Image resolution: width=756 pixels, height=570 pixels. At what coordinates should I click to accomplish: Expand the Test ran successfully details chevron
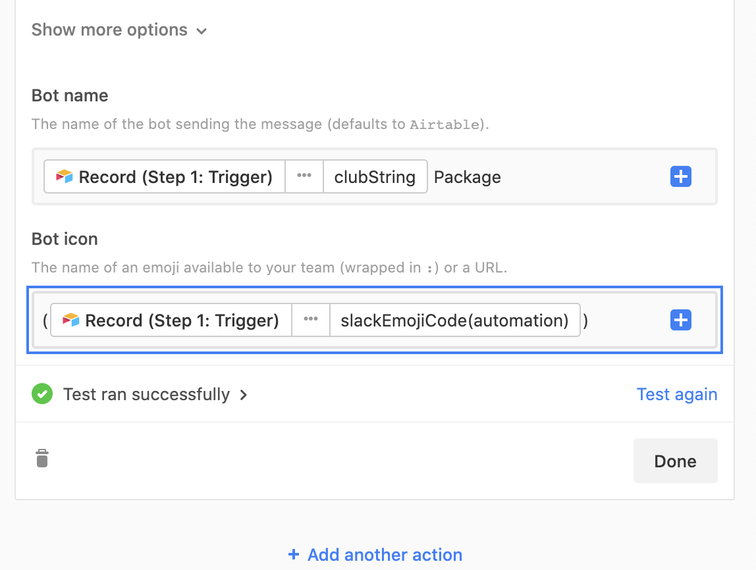[244, 395]
